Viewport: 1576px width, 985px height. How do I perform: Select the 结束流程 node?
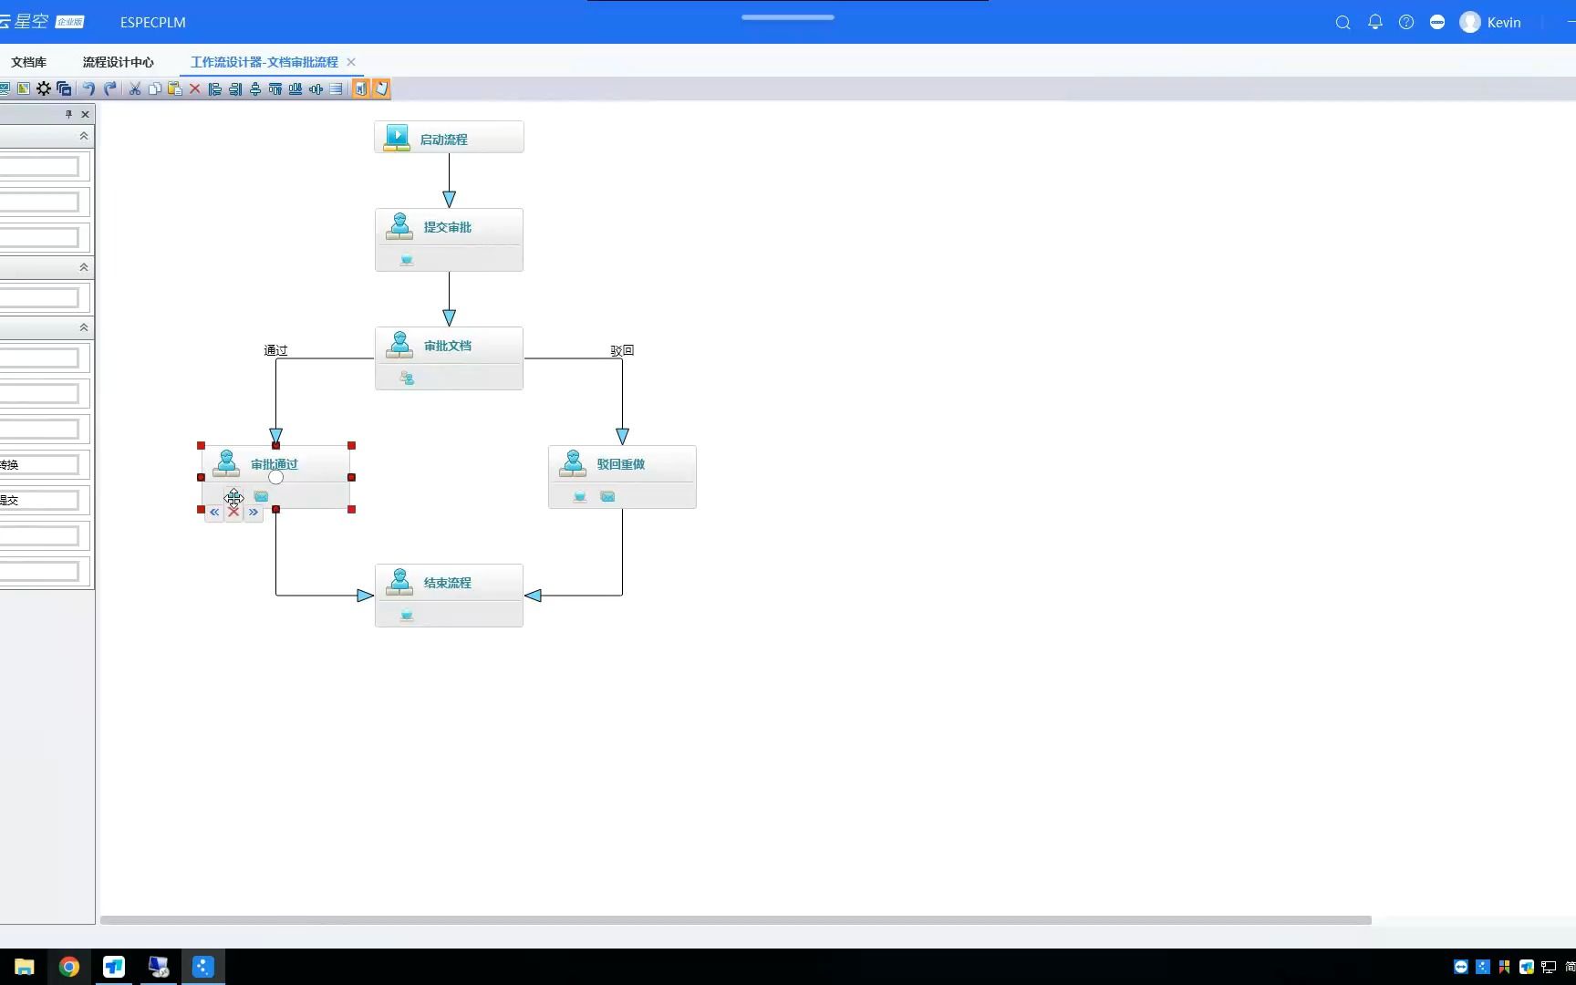pyautogui.click(x=449, y=596)
